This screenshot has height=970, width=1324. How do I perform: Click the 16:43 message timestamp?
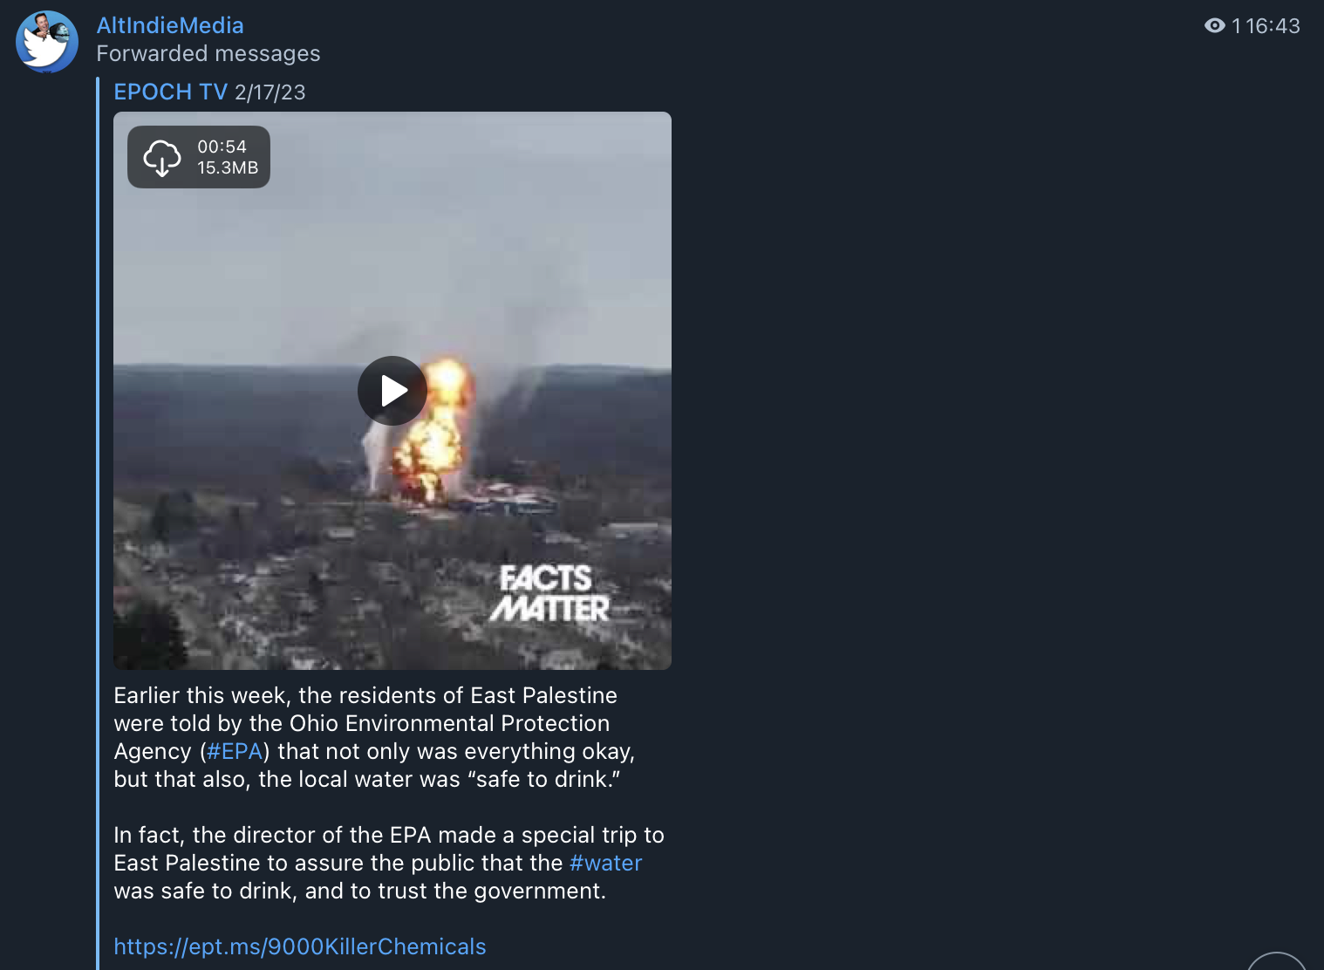(1273, 26)
